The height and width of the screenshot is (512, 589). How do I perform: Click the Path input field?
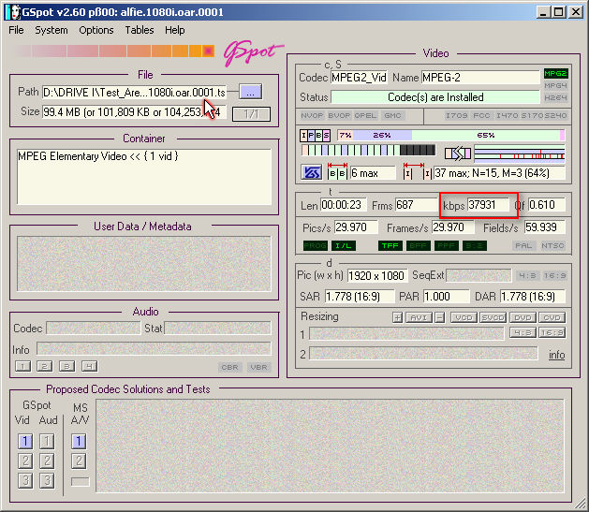(x=134, y=93)
